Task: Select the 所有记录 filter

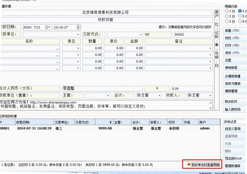Action: (x=235, y=122)
